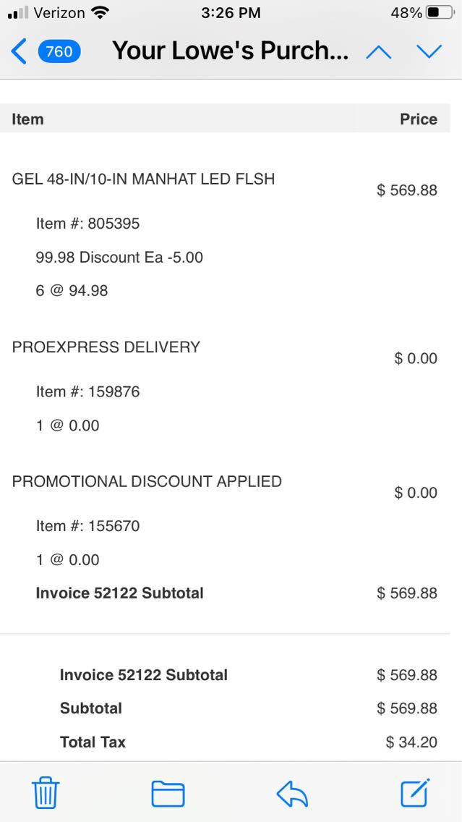The height and width of the screenshot is (822, 462).
Task: Tap the back chevron to the mailbox
Action: [20, 51]
